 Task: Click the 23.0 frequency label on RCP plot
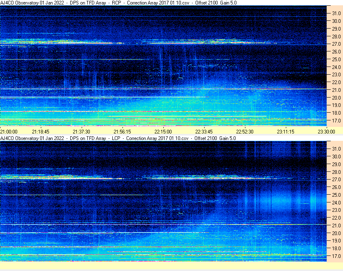click(336, 75)
